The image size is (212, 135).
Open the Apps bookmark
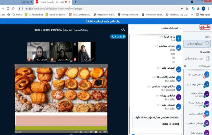click(x=3, y=15)
